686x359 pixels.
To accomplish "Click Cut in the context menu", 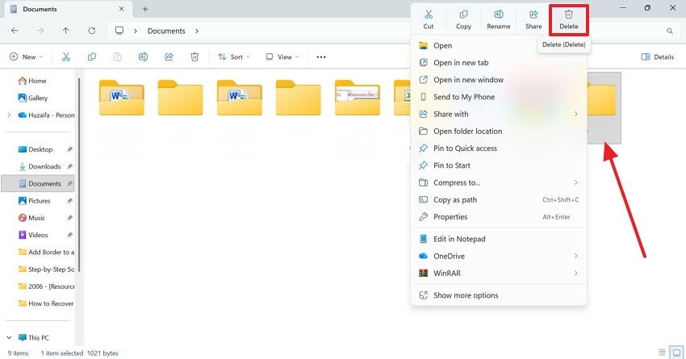I will coord(429,20).
